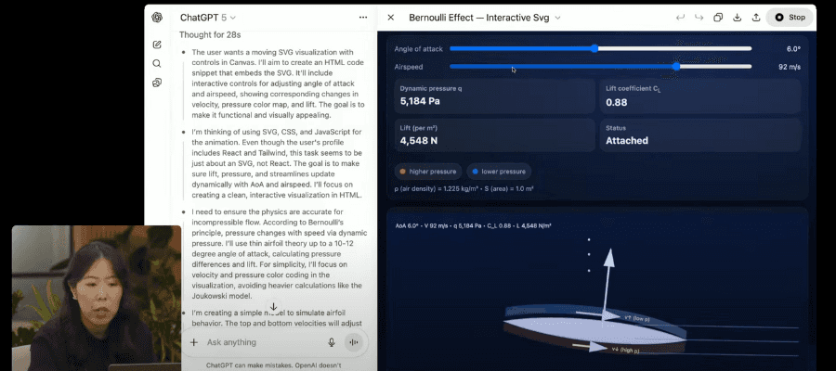Close the Bernoulli Effect canvas panel
The image size is (836, 371).
tap(391, 18)
